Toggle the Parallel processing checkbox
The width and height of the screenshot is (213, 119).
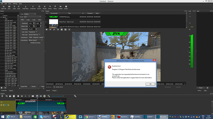point(29,43)
